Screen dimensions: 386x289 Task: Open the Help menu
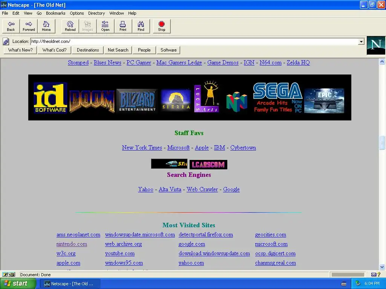(x=132, y=13)
